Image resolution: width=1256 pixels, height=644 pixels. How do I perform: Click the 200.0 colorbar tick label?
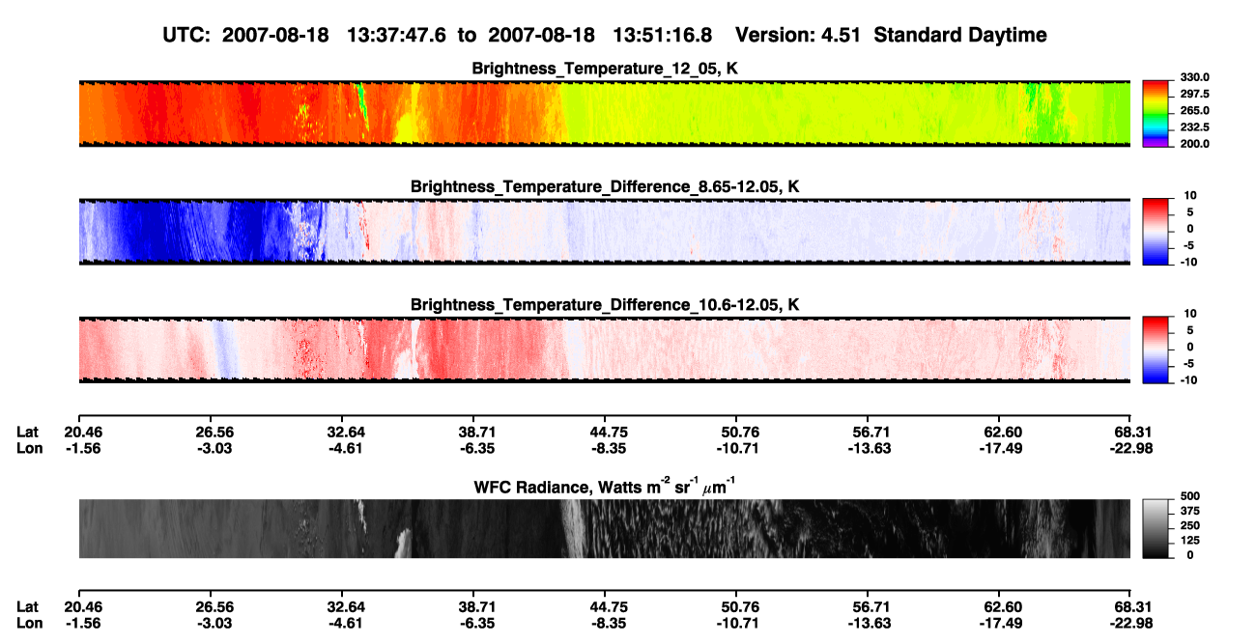pos(1194,143)
